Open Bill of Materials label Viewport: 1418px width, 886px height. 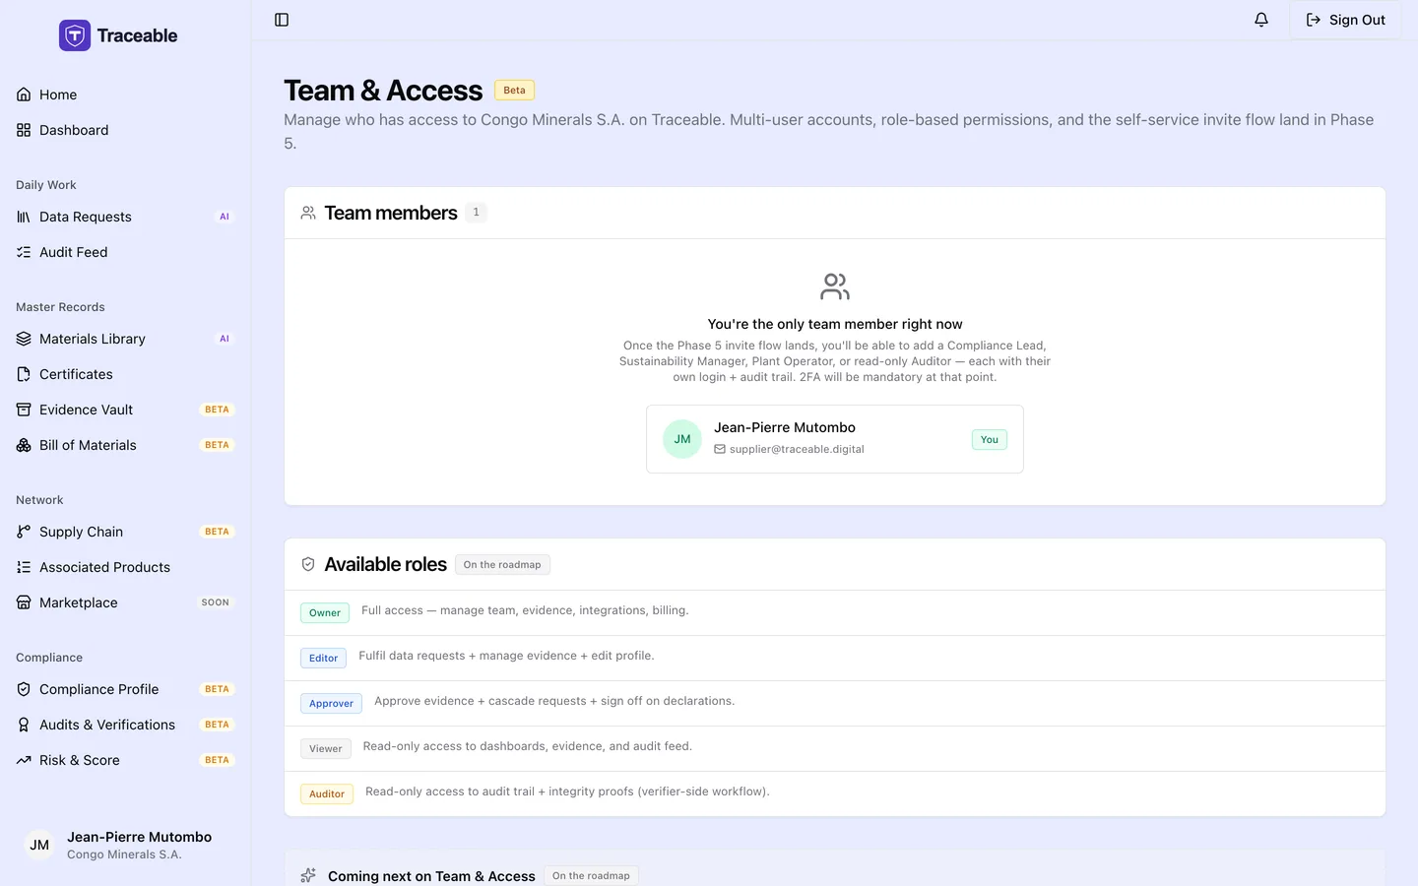(88, 445)
